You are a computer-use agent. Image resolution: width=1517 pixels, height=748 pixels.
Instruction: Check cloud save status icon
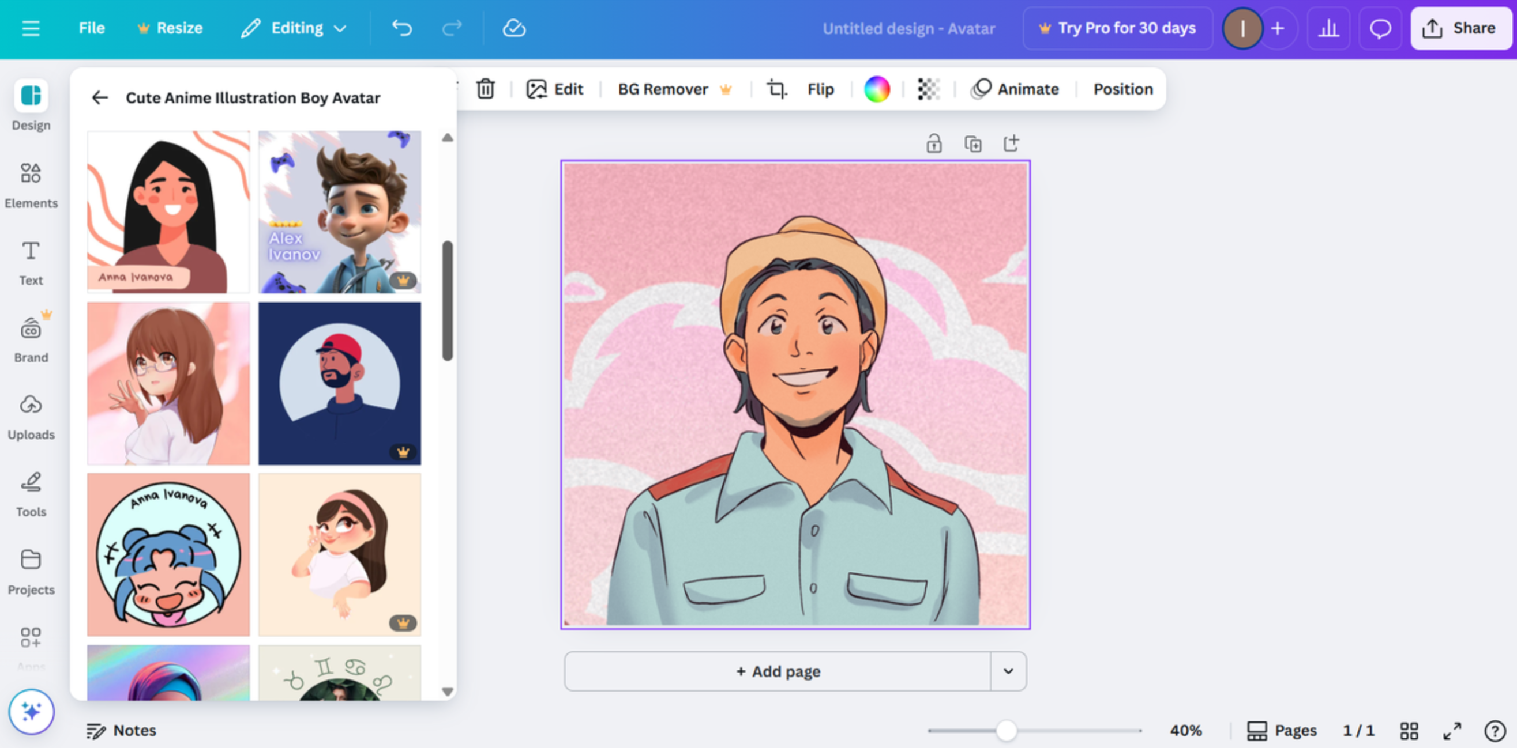click(x=513, y=28)
